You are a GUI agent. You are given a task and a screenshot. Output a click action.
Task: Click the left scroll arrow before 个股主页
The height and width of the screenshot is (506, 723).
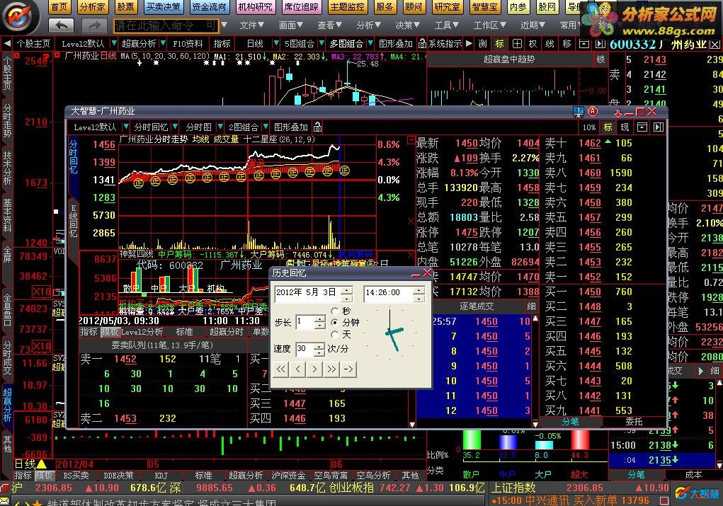[7, 44]
